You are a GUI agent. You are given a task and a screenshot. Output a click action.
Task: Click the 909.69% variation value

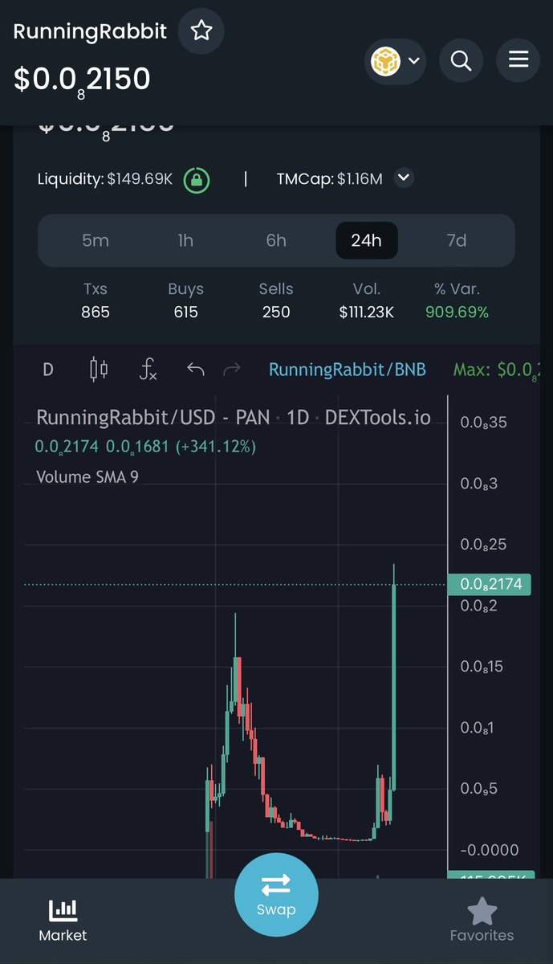click(x=457, y=312)
